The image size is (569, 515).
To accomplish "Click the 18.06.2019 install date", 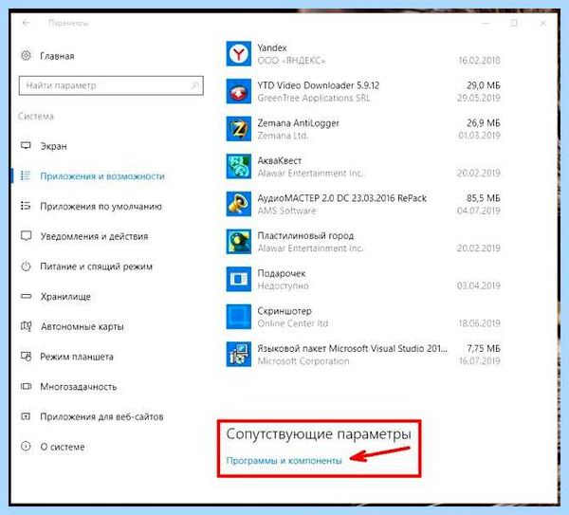I will coord(479,323).
